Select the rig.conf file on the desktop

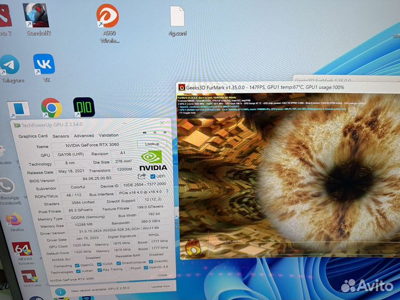coord(177,17)
